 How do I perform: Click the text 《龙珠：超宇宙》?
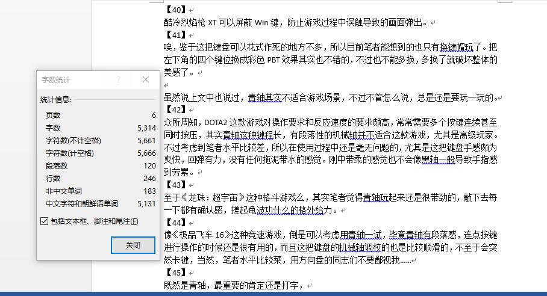coord(213,198)
